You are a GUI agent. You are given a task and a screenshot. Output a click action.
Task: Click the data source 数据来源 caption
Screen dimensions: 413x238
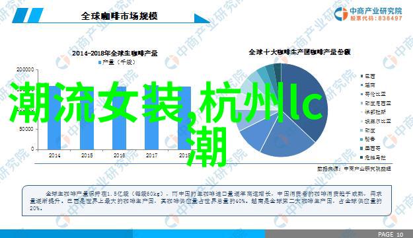(354, 169)
